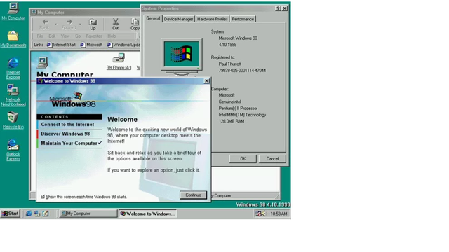Launch Internet Explorer from Quick Launch
Viewport: 449px width, 252px height.
click(x=29, y=213)
